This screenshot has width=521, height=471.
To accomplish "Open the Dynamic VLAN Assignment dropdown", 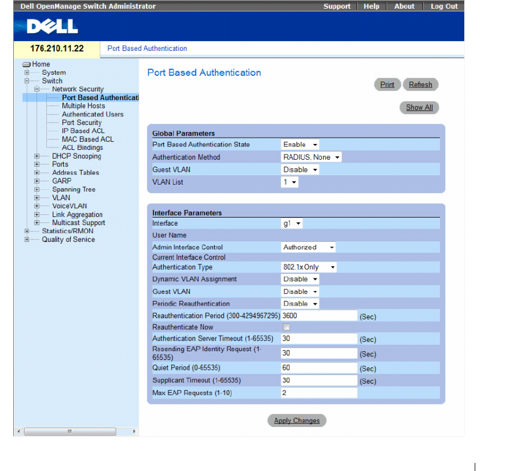I will coord(300,279).
